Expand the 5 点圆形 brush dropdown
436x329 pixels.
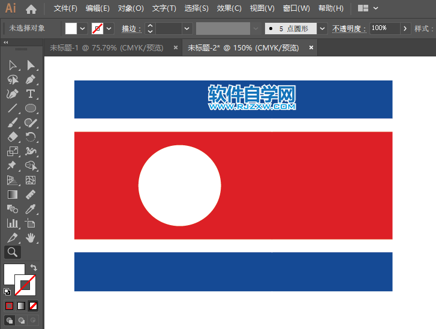tap(323, 28)
